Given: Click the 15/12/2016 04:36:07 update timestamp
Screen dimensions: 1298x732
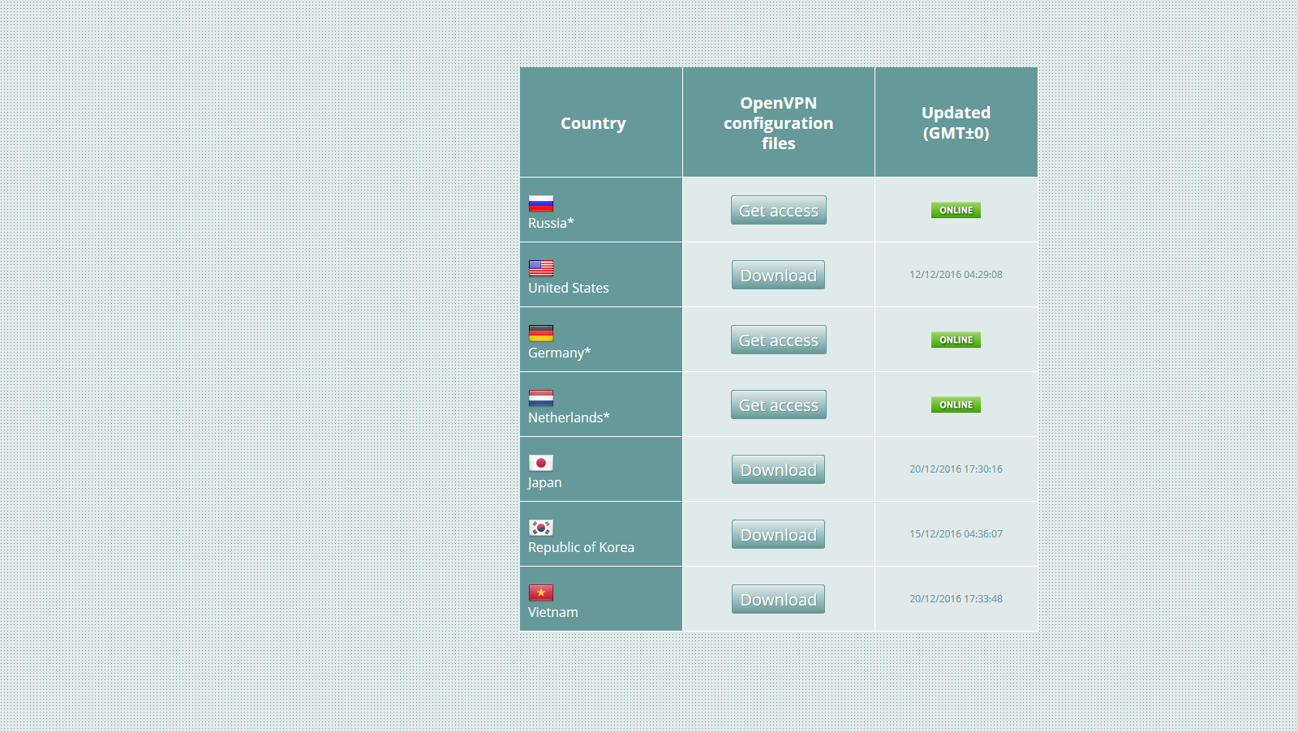Looking at the screenshot, I should 956,534.
